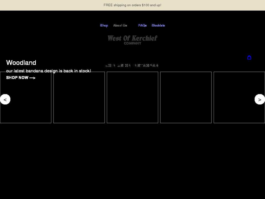The width and height of the screenshot is (265, 199).
Task: Click the free shipping announcement bar
Action: tap(132, 5)
